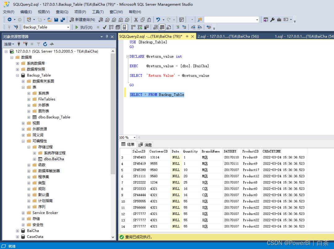Select the 结果 results tab
Screen dimensions: 334x249
pos(128,145)
